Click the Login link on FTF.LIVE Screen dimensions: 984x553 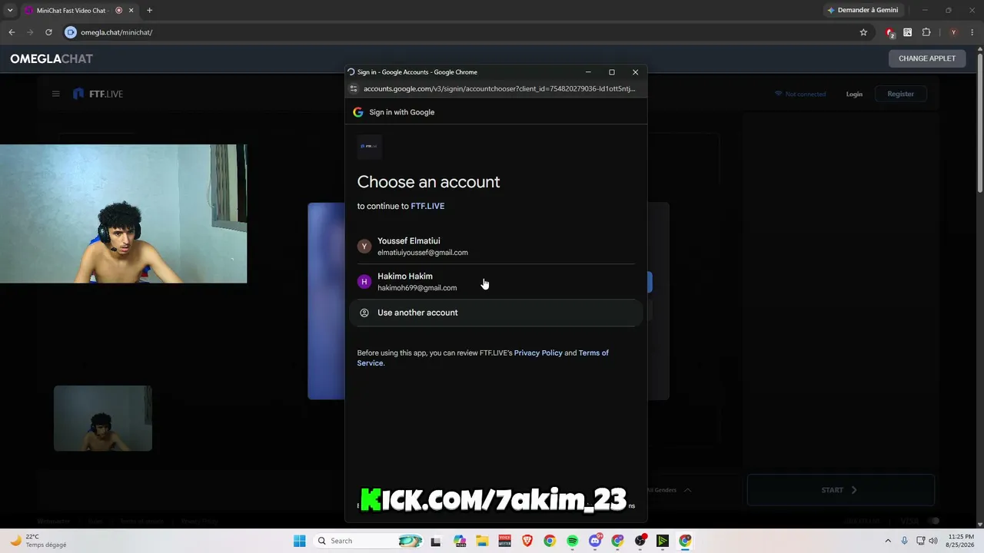854,94
